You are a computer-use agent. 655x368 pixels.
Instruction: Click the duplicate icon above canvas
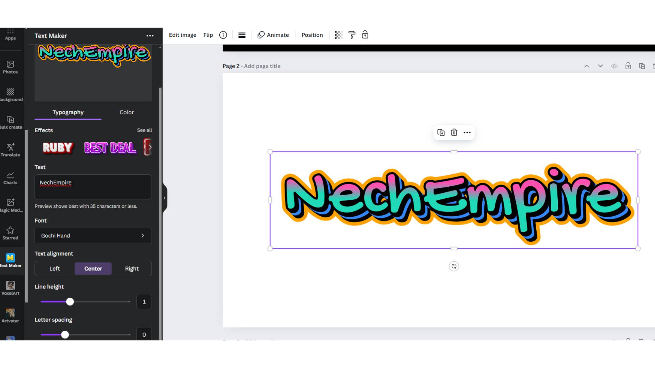pos(440,132)
